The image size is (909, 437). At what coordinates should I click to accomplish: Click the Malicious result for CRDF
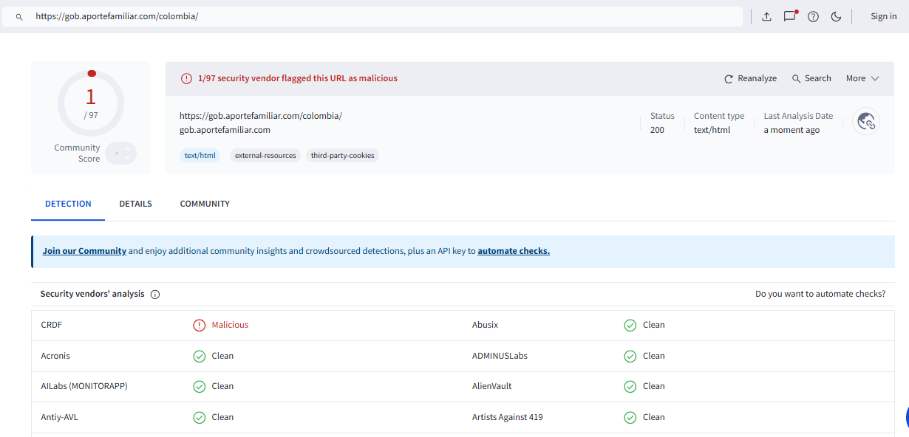point(230,325)
